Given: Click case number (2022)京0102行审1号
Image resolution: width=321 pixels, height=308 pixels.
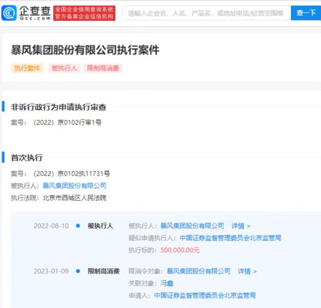Looking at the screenshot, I should (x=67, y=122).
